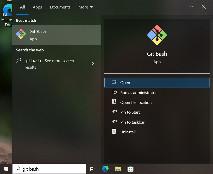The width and height of the screenshot is (213, 174).
Task: Pin Git Bash to Start
Action: [x=130, y=112]
